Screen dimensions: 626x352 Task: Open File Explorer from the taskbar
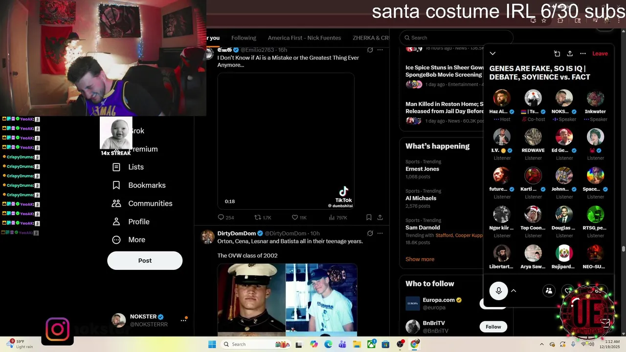click(x=357, y=344)
